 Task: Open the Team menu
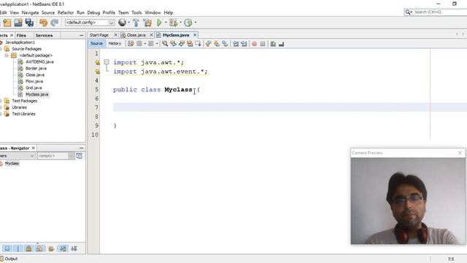123,12
